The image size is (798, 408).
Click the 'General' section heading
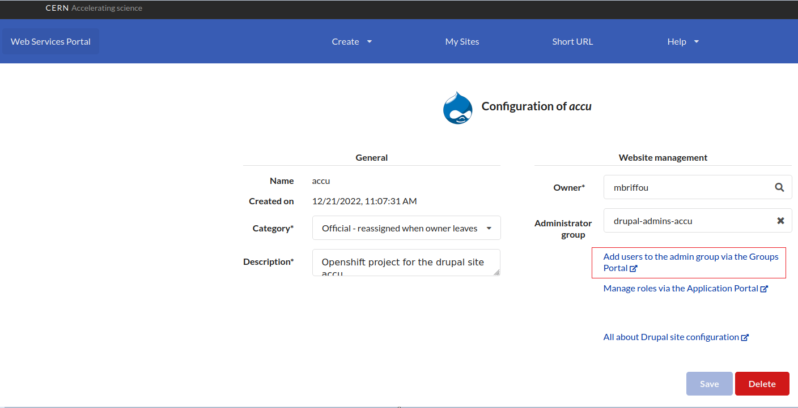click(x=372, y=157)
